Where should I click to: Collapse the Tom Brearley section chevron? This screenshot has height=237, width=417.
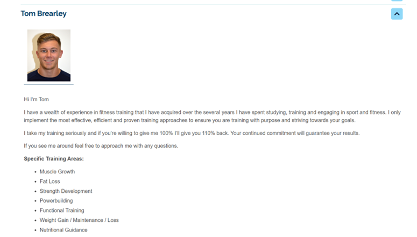coord(397,13)
